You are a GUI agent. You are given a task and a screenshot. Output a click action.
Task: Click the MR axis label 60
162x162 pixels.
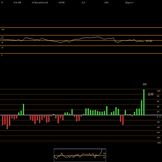(x=158, y=101)
